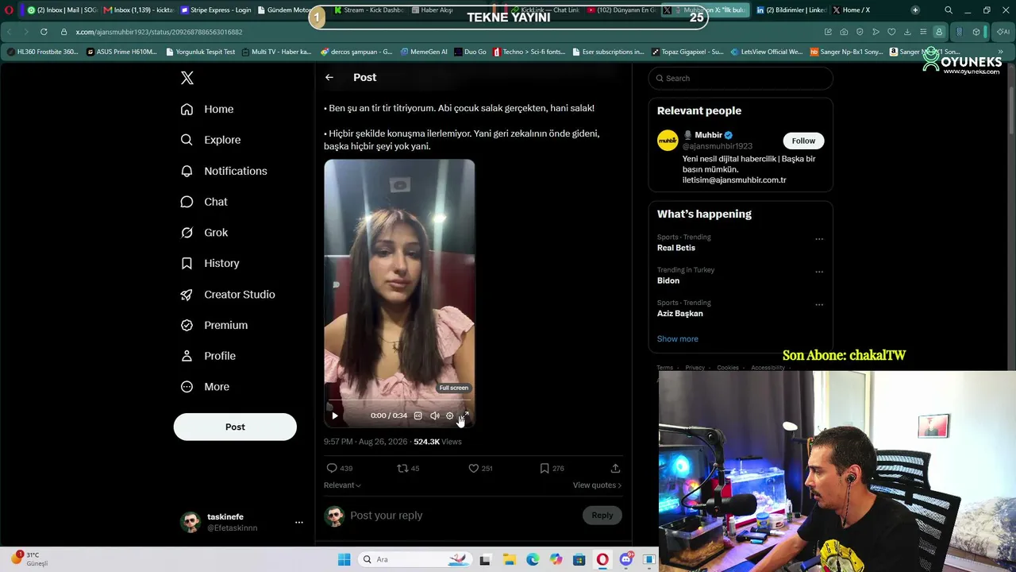The width and height of the screenshot is (1016, 572).
Task: Click the taskbar search box Ara
Action: (x=416, y=559)
